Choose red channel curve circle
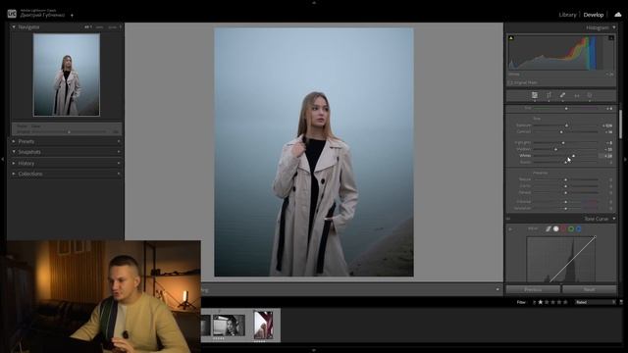This screenshot has height=353, width=628. tap(563, 228)
